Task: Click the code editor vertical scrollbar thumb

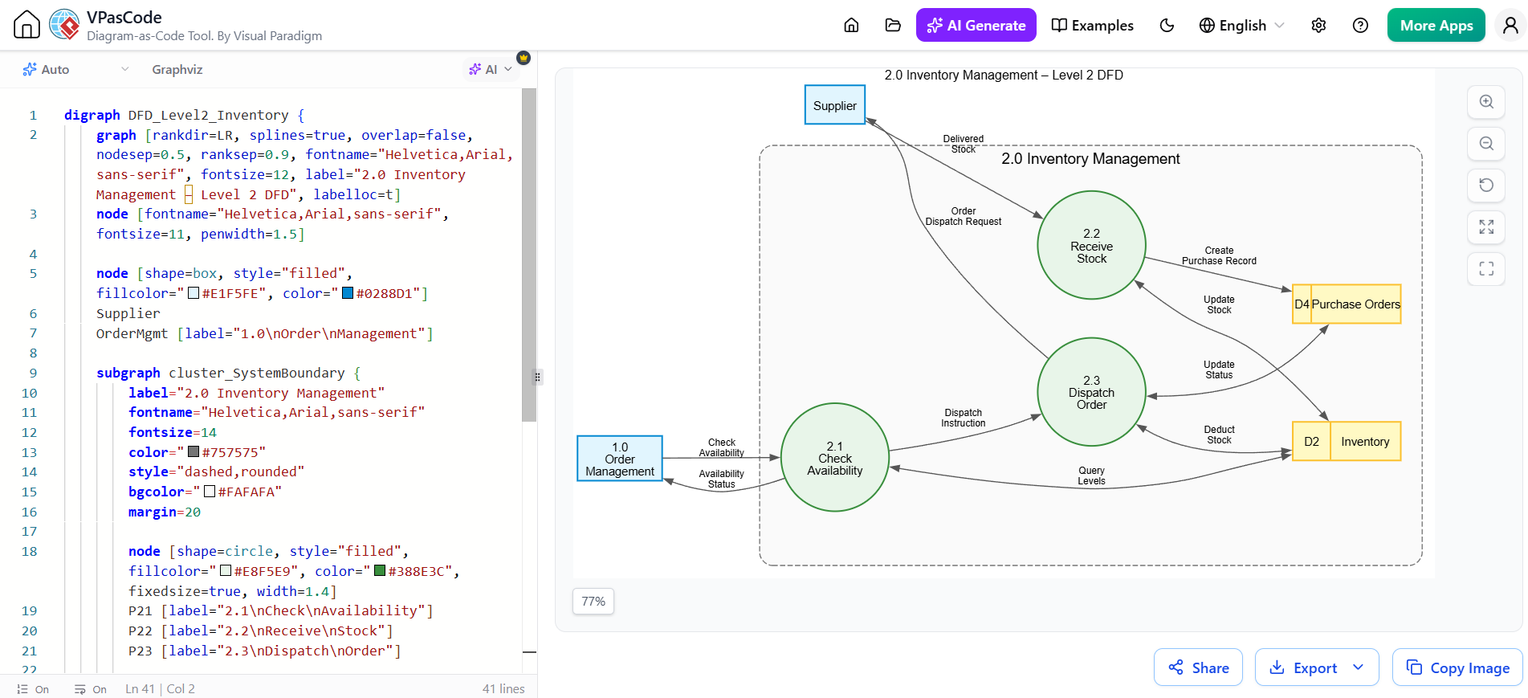Action: coord(528,255)
